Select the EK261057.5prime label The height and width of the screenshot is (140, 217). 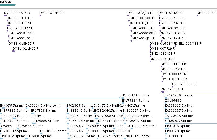coord(179,111)
